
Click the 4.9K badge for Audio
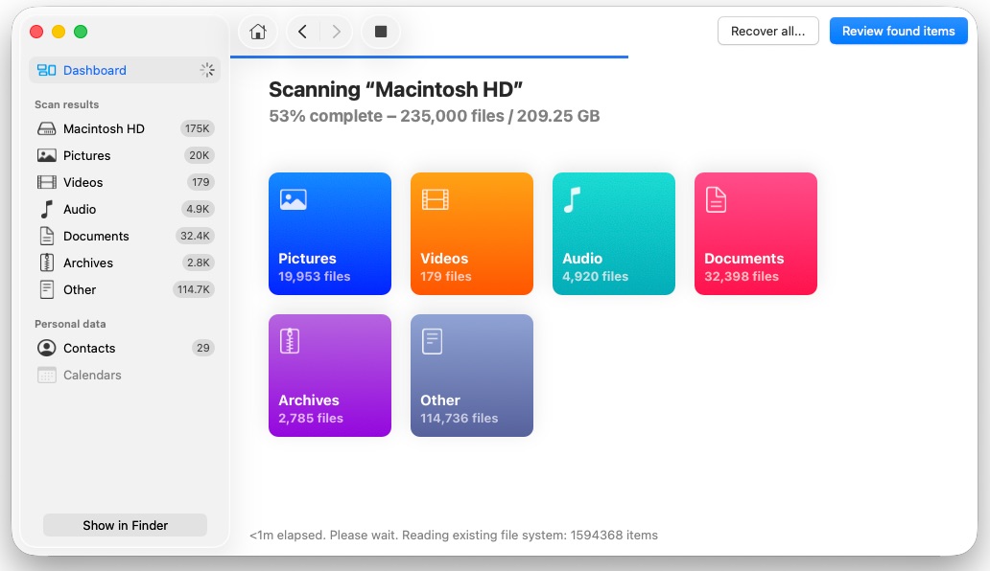(x=198, y=209)
